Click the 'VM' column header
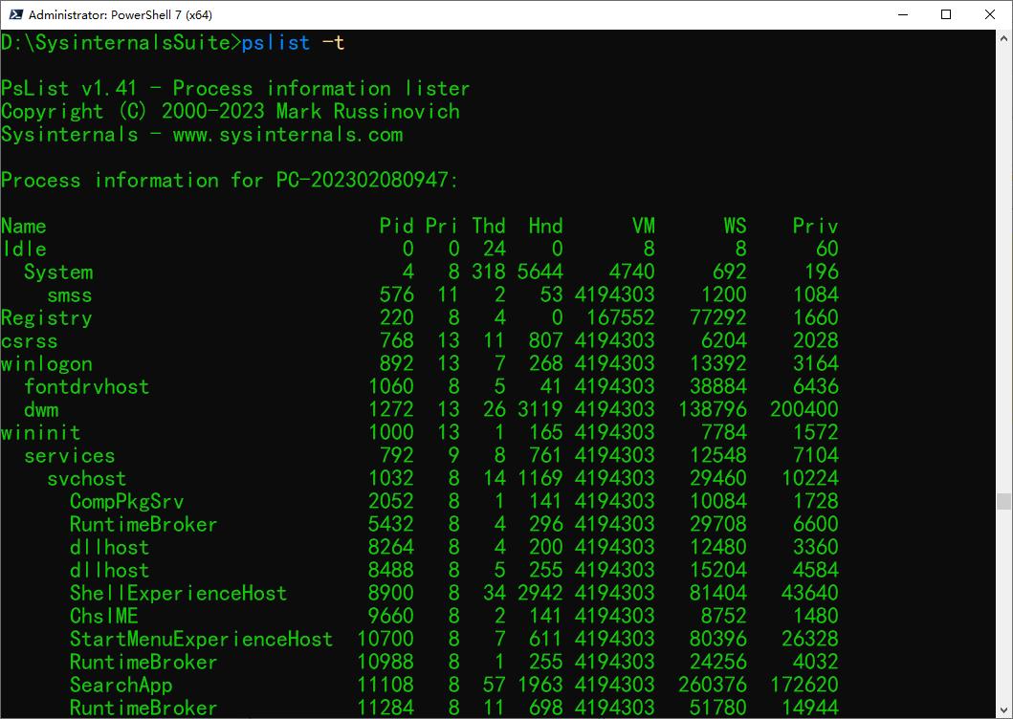 644,226
